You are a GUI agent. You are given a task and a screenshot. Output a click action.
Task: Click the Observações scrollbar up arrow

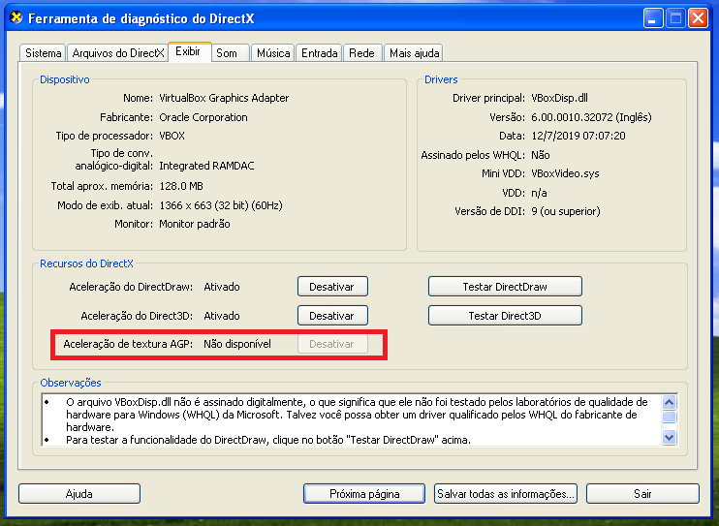670,403
